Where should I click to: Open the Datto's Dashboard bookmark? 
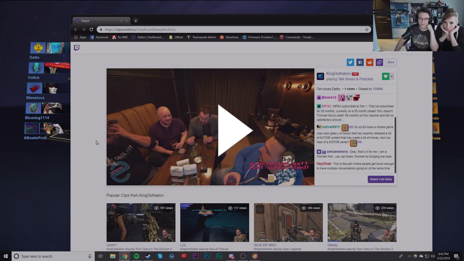tap(148, 37)
